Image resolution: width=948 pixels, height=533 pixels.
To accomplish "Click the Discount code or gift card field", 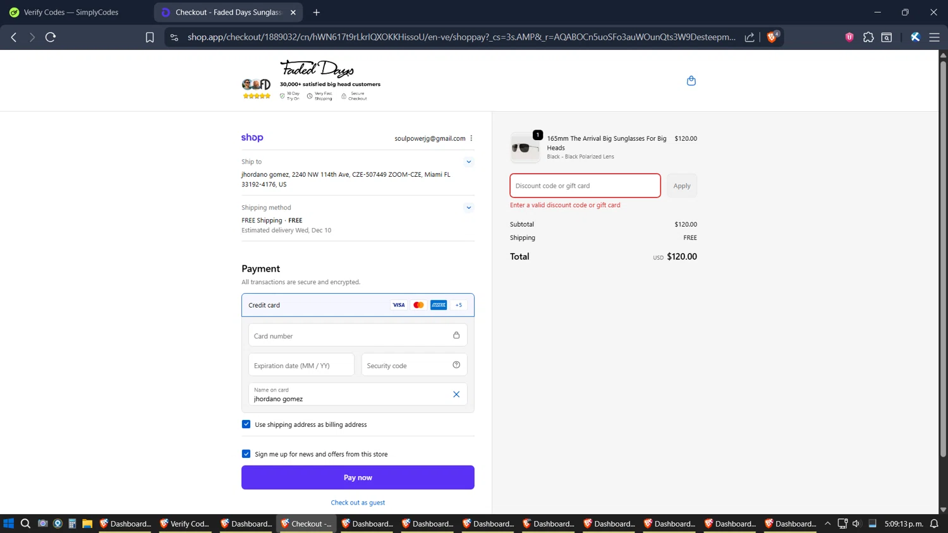I will coord(585,186).
